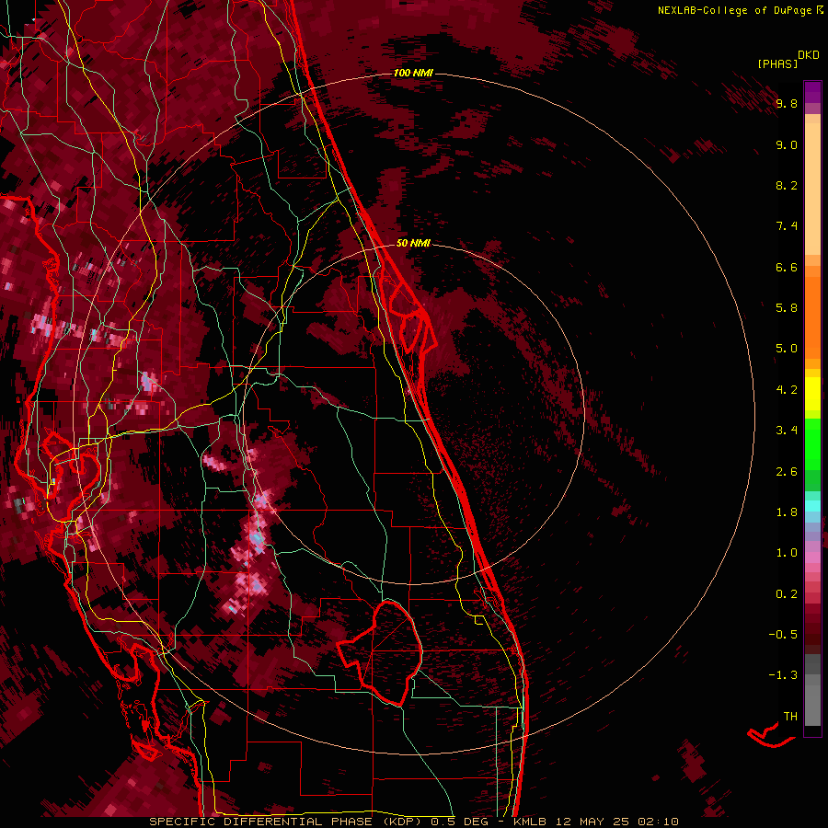Screen dimensions: 828x828
Task: Click the [PHAS] legend unit label
Action: click(777, 63)
